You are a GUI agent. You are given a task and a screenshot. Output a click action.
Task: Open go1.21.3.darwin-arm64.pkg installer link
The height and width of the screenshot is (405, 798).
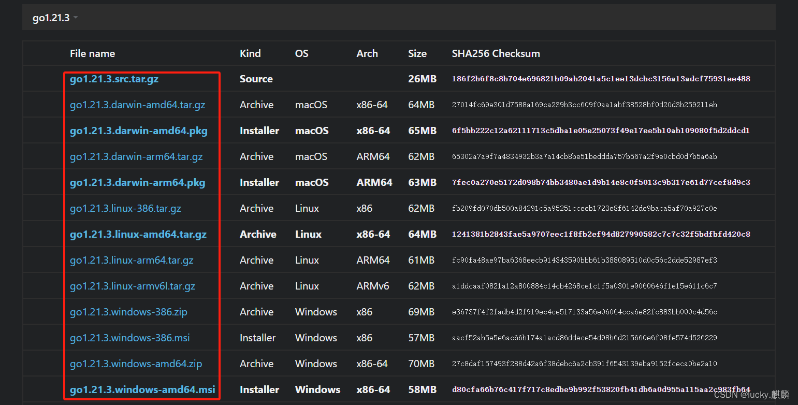click(137, 183)
